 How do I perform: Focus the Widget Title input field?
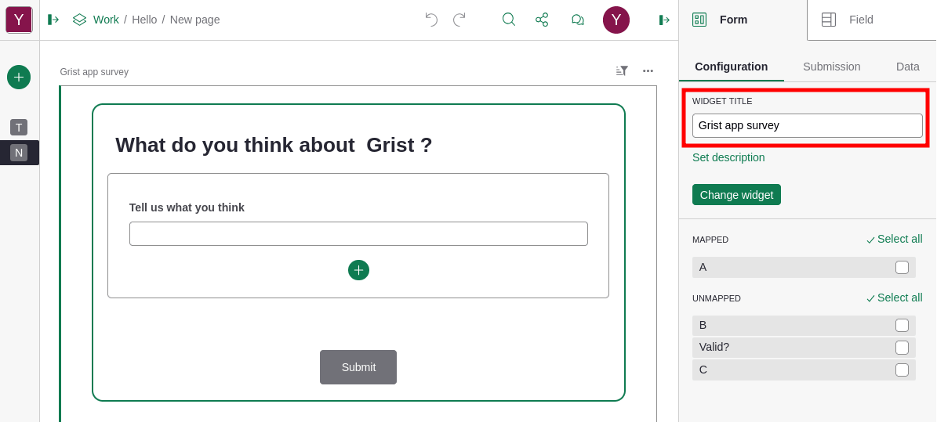pyautogui.click(x=808, y=126)
